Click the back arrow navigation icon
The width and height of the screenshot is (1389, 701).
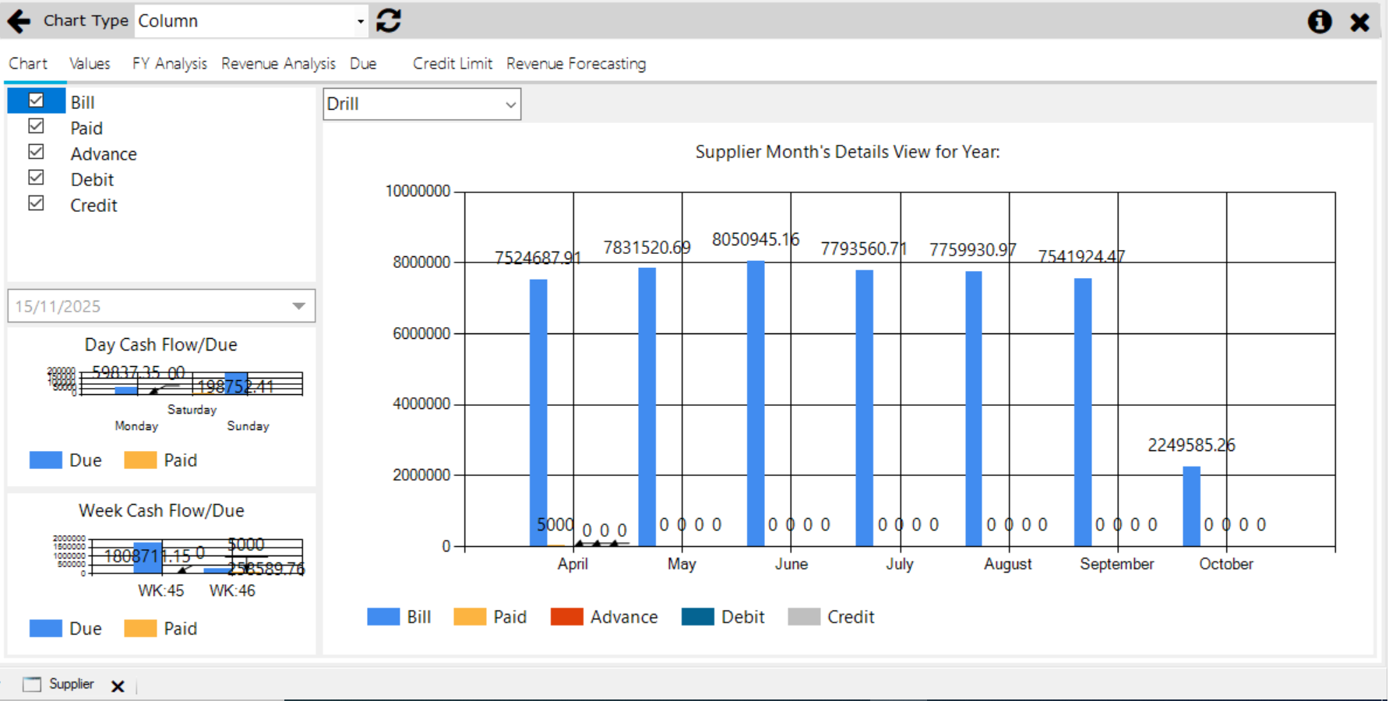(18, 21)
